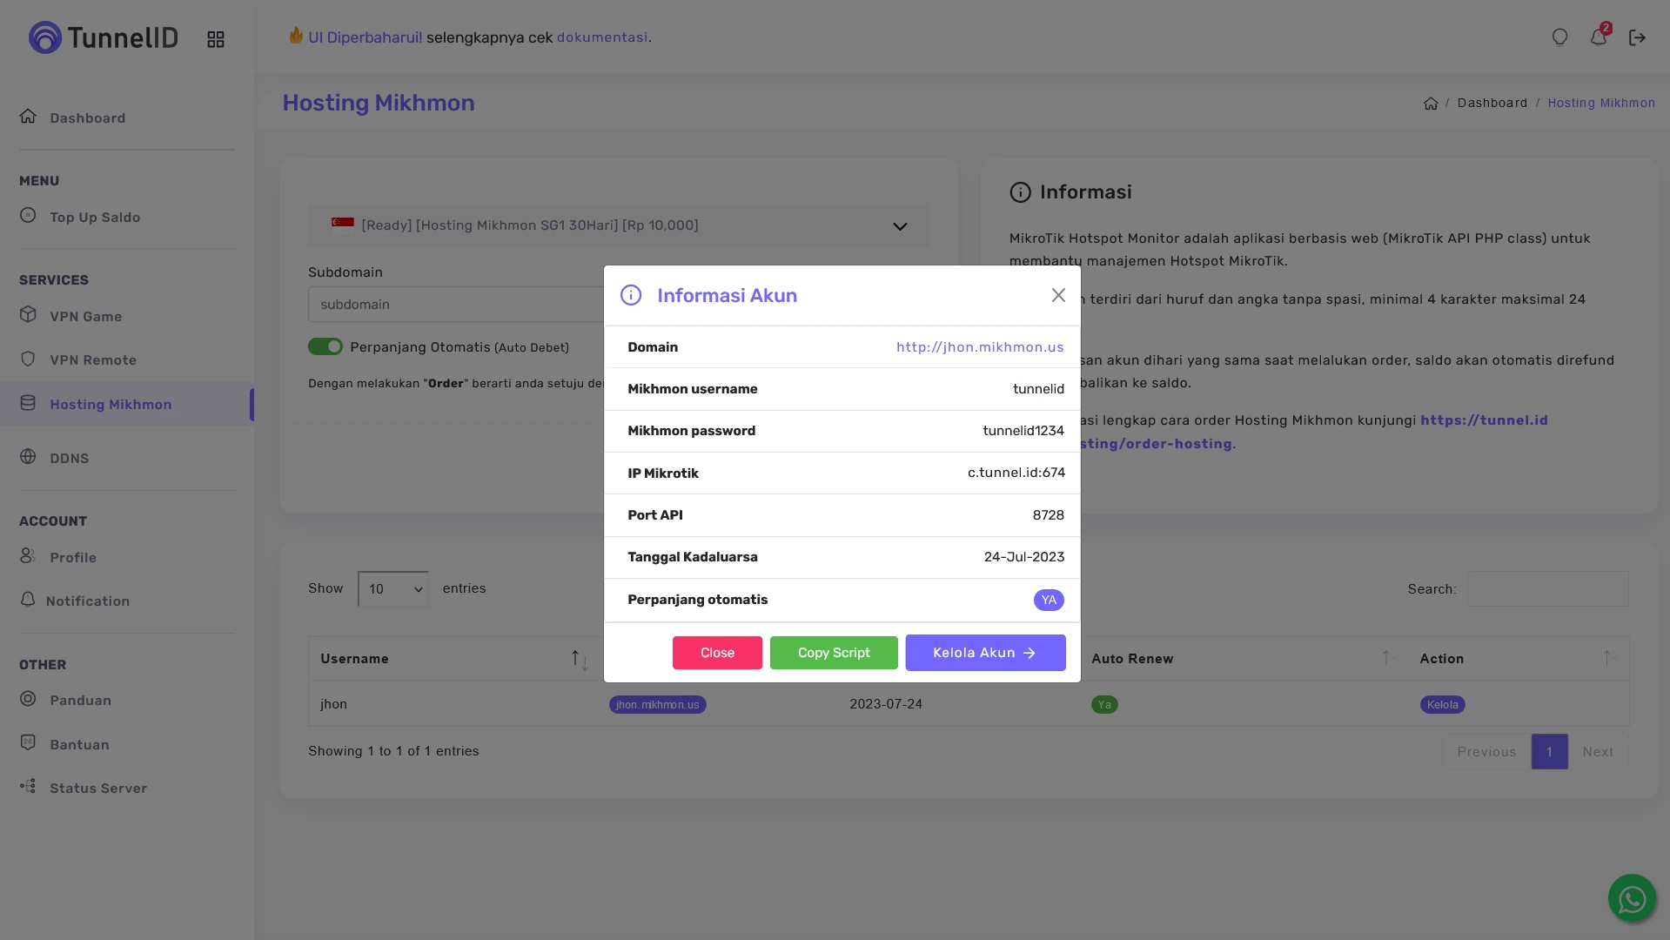Close the Informasi Akun dialog with X
The width and height of the screenshot is (1670, 940).
point(1058,296)
